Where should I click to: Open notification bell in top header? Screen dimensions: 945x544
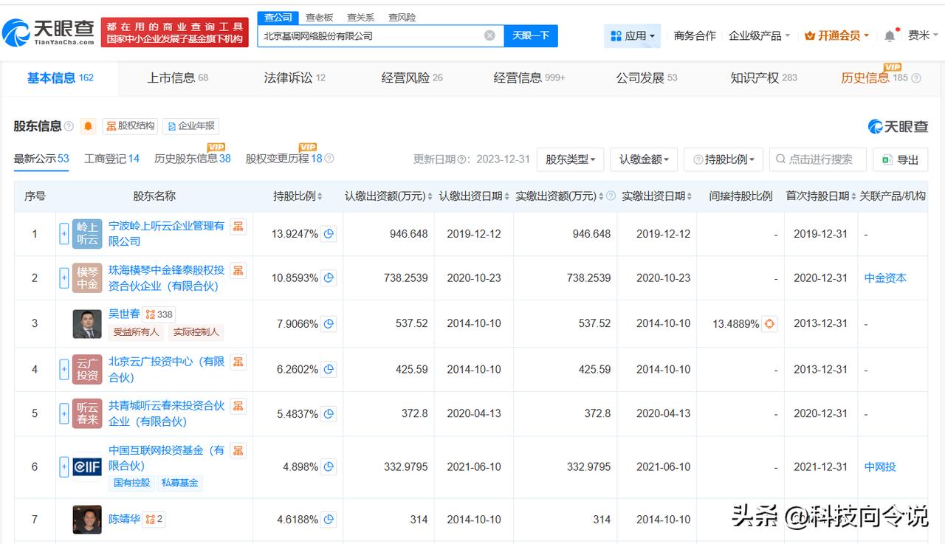coord(890,35)
